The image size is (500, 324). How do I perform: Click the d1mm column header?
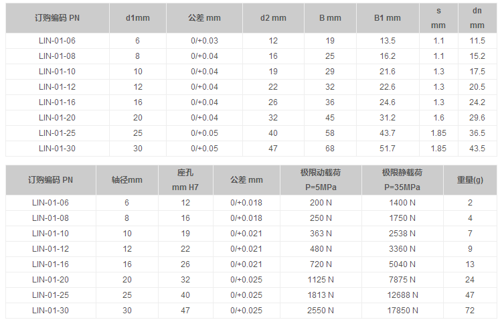point(138,18)
